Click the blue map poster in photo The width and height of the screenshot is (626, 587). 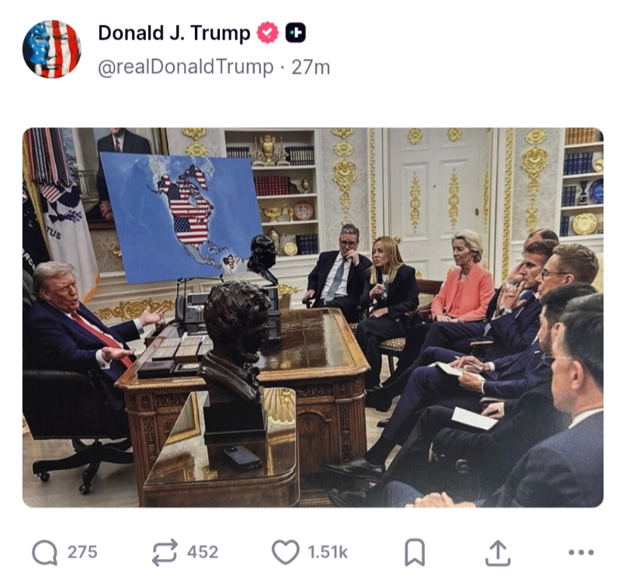[182, 217]
